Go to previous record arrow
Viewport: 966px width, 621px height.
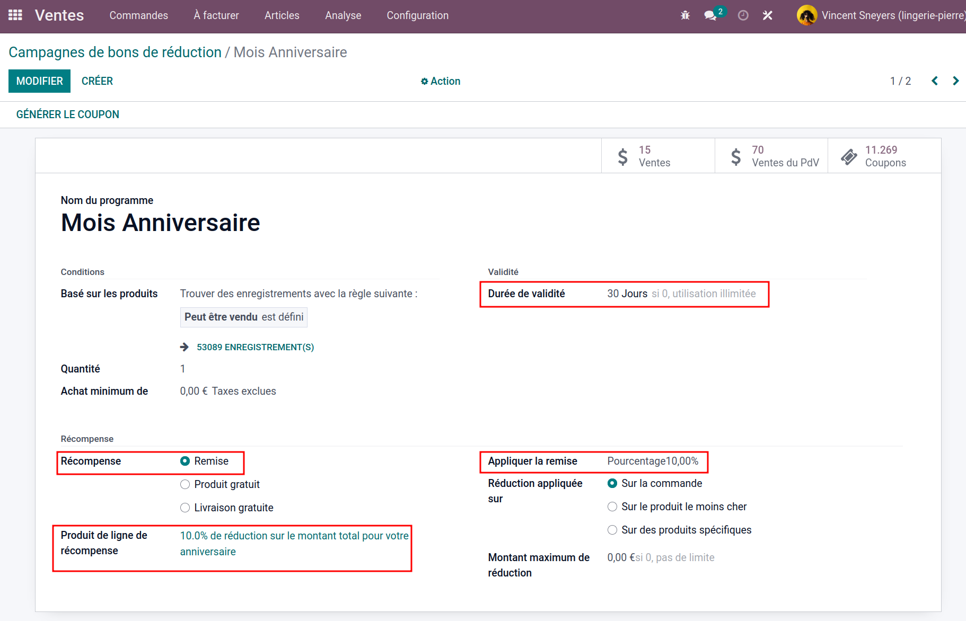[x=935, y=81]
